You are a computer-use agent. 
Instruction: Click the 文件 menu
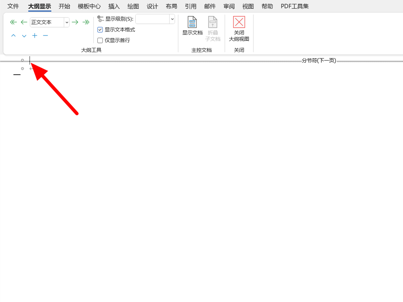click(x=13, y=6)
